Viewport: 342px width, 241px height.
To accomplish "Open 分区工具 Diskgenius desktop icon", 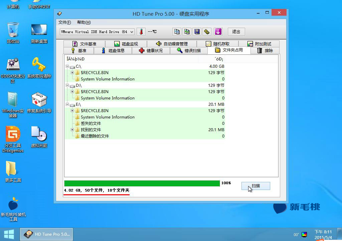I will click(13, 140).
